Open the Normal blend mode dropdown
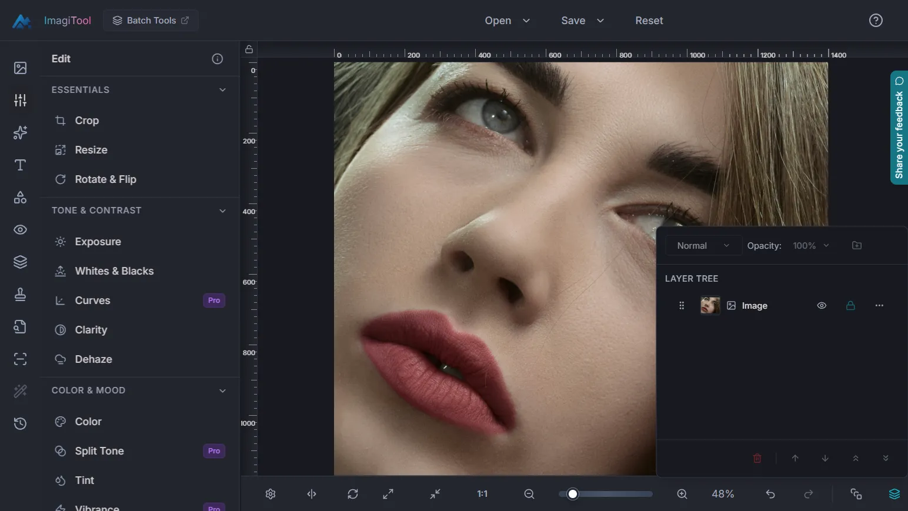Viewport: 908px width, 511px height. [703, 246]
